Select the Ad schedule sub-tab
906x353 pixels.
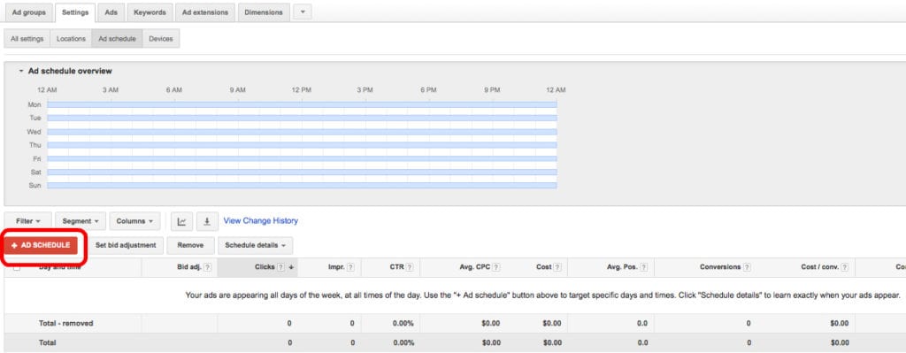coord(118,39)
